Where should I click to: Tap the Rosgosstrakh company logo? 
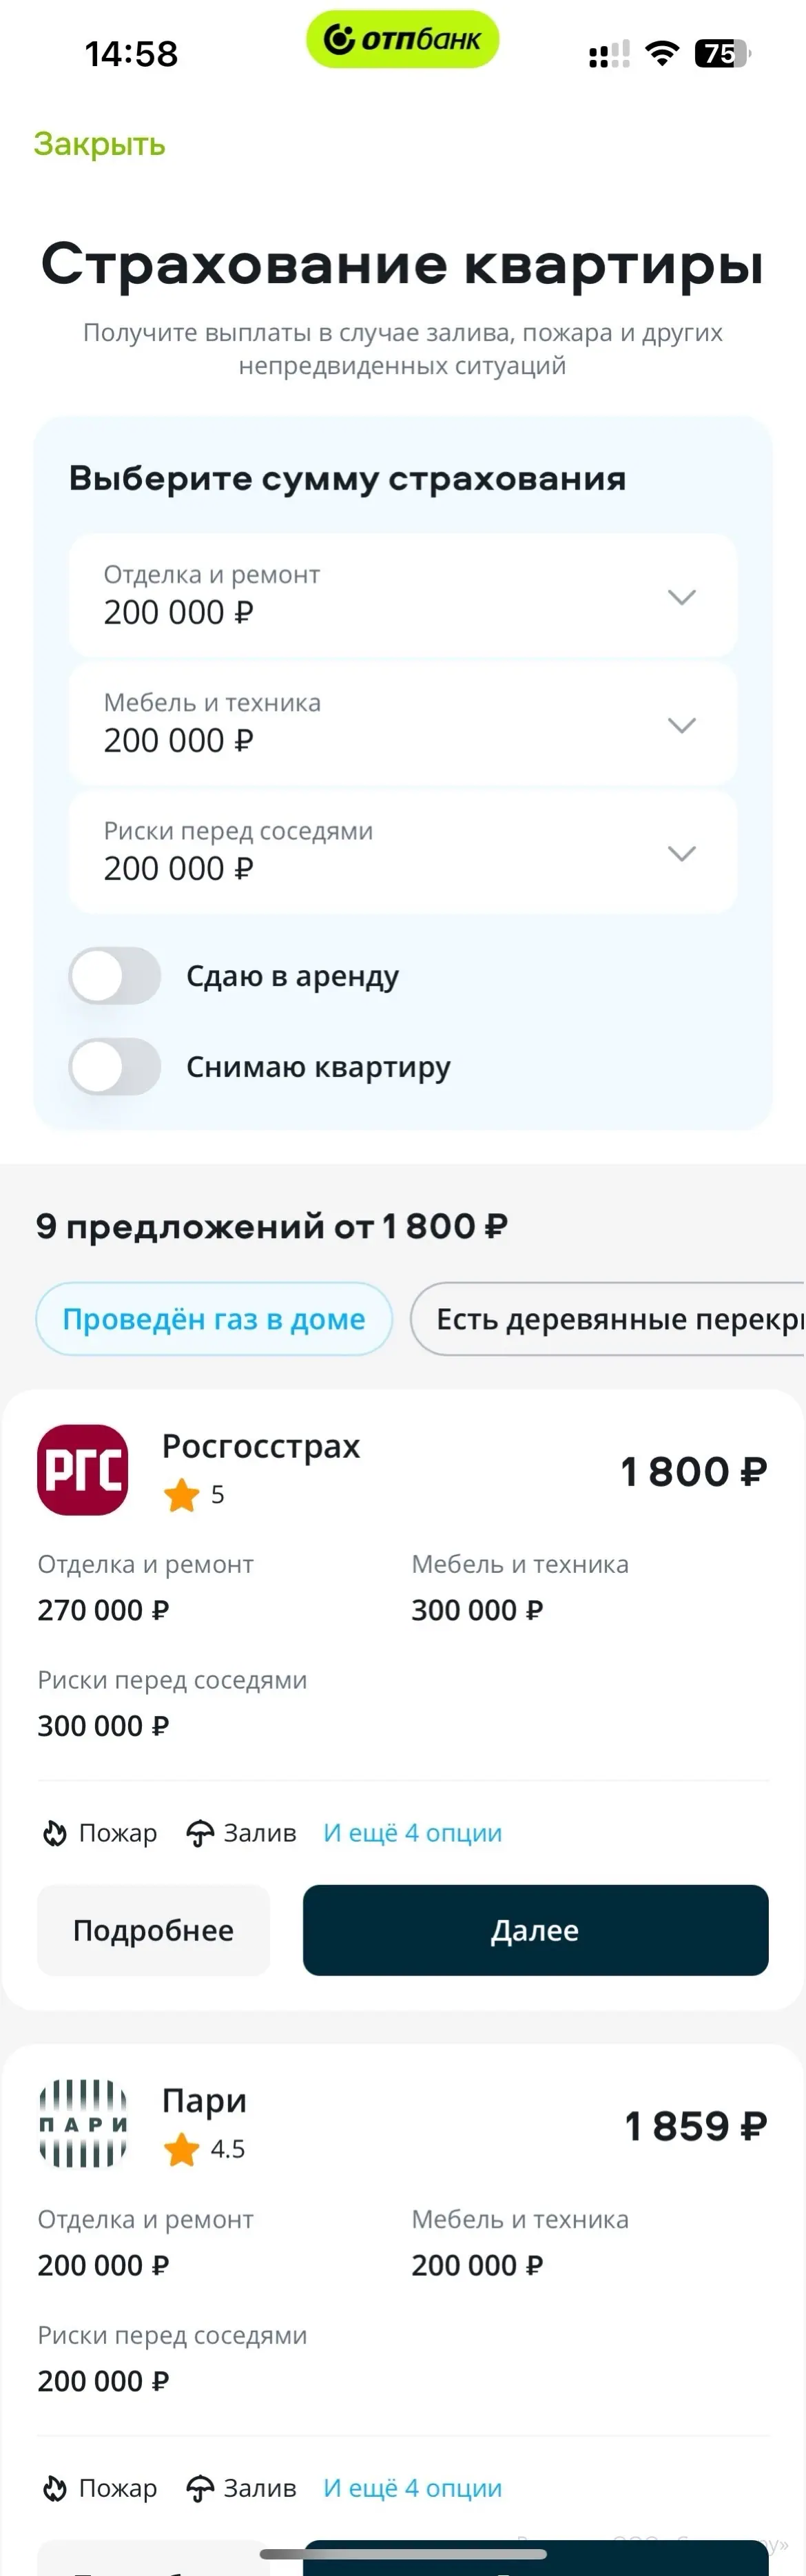(83, 1469)
